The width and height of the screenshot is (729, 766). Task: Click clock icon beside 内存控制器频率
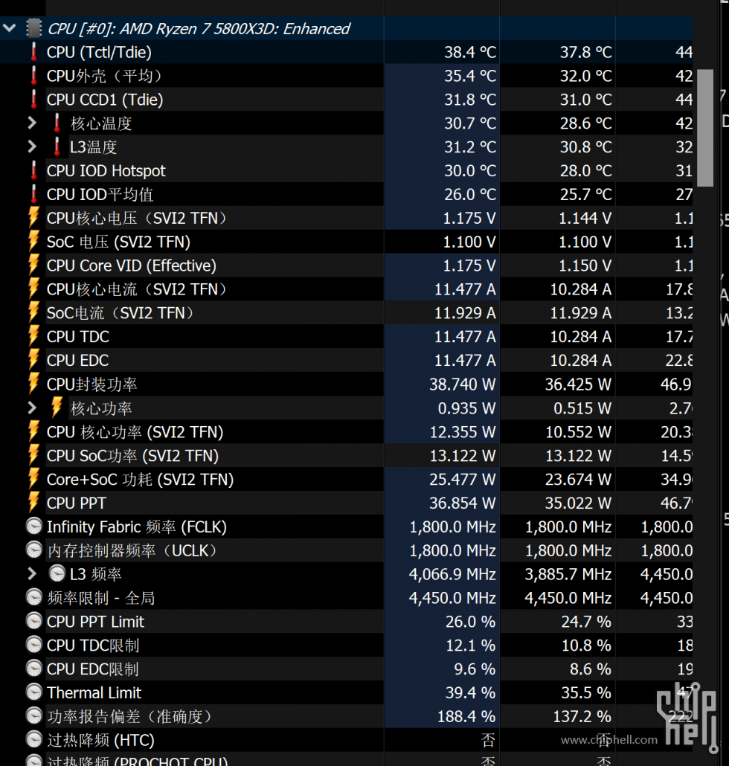[34, 550]
